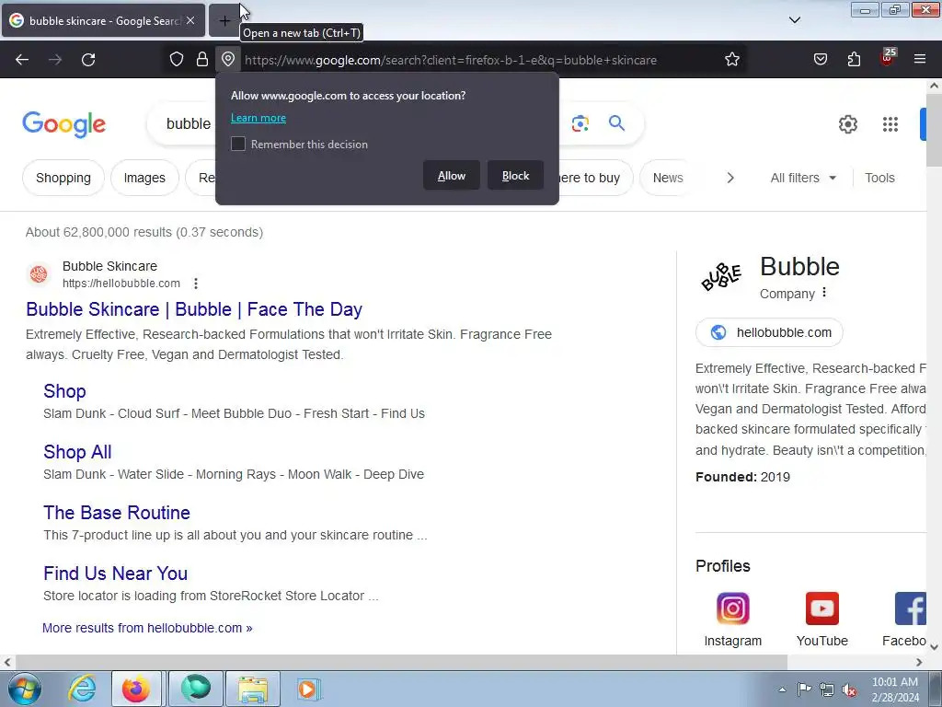Open the Shop All sitelink
Image resolution: width=942 pixels, height=707 pixels.
coord(77,452)
